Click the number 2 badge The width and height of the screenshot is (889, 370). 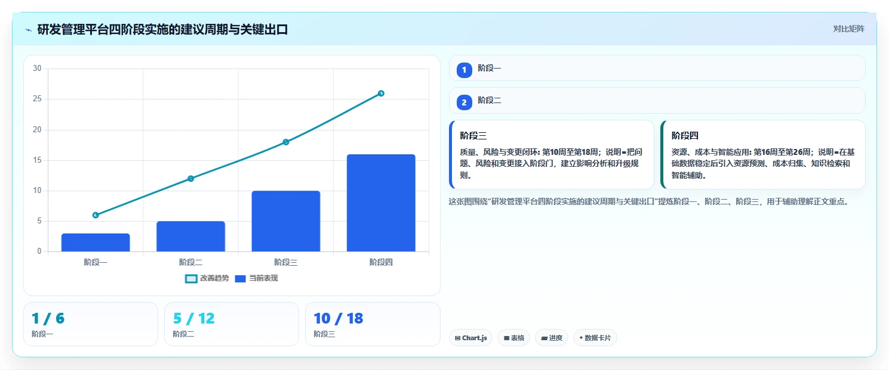[x=464, y=102]
